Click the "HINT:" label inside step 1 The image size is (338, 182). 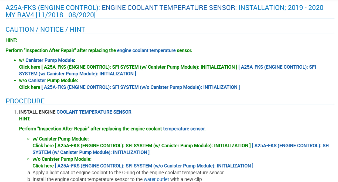coord(25,119)
